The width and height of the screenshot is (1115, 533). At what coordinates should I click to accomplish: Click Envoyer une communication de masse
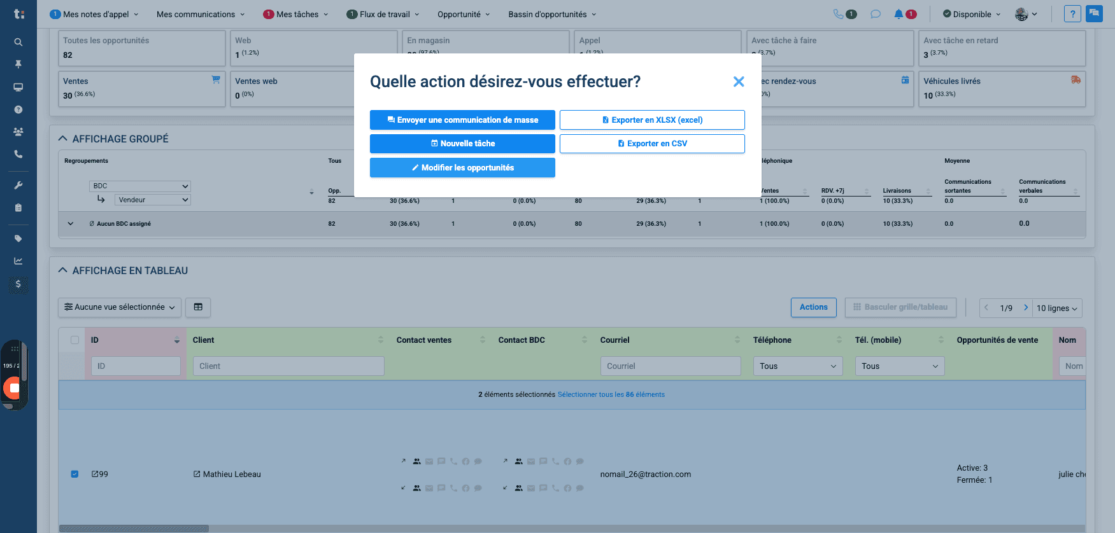tap(462, 120)
